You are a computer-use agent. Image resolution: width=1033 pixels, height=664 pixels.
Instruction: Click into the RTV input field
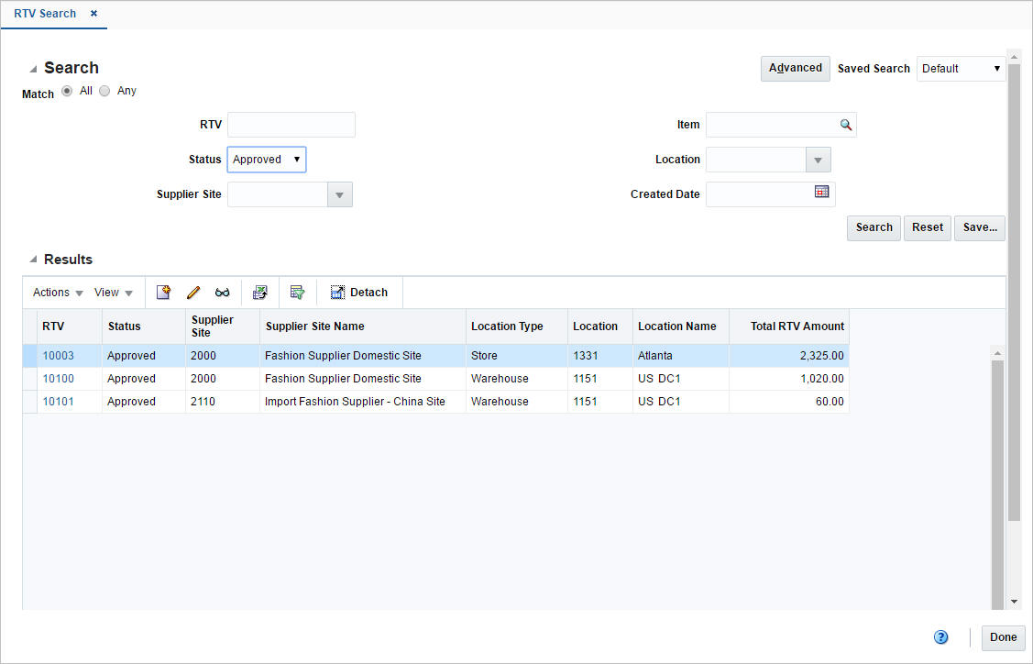pyautogui.click(x=291, y=125)
